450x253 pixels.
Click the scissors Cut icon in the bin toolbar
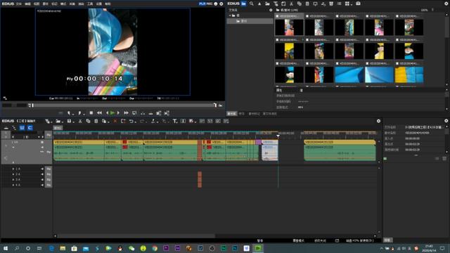coord(291,4)
